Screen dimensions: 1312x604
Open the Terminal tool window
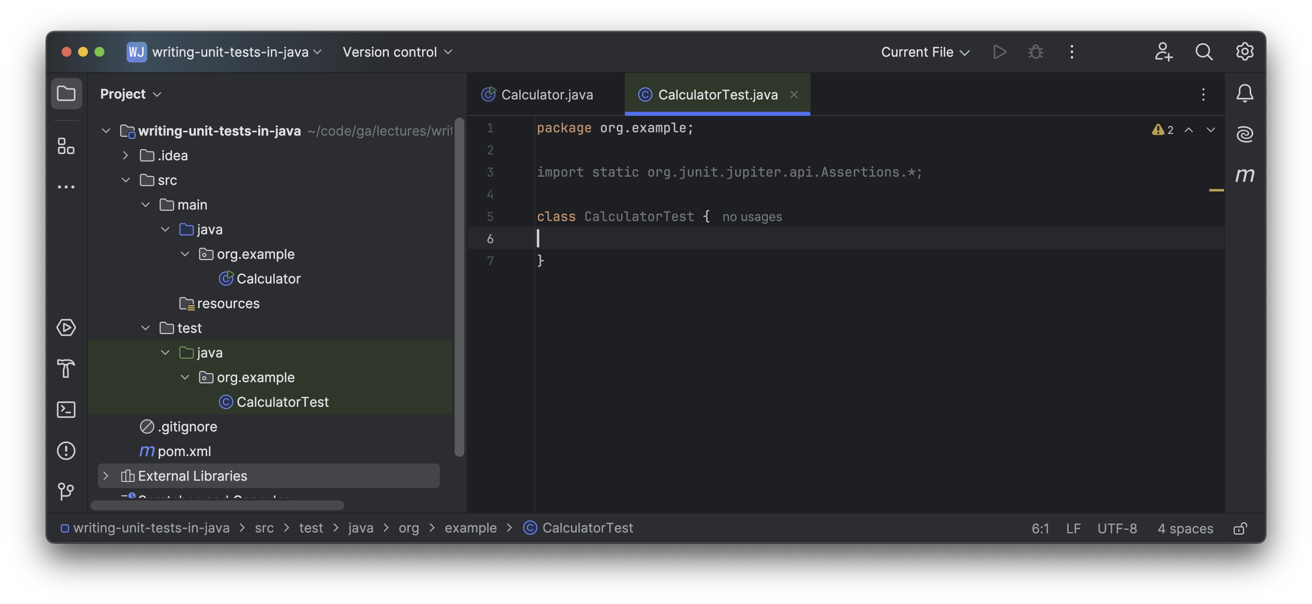point(66,410)
